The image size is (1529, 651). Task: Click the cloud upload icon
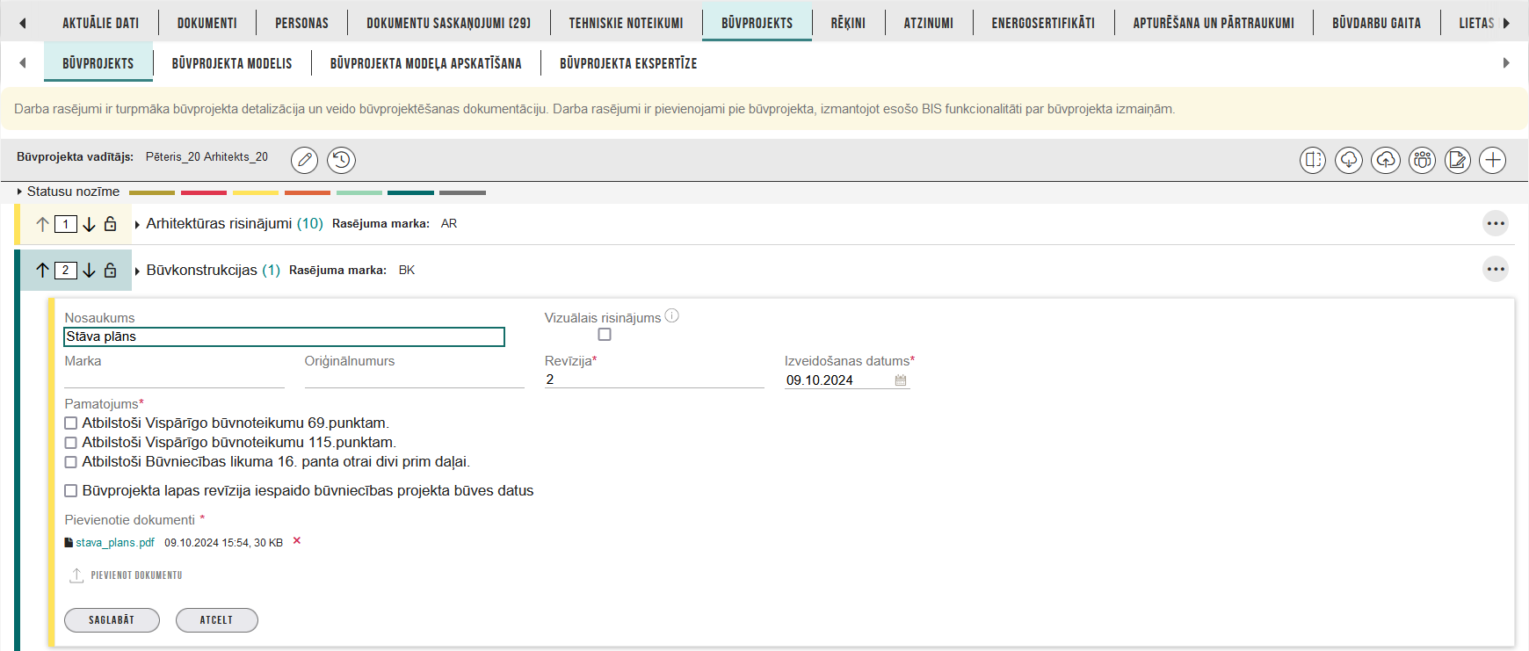pos(1386,160)
